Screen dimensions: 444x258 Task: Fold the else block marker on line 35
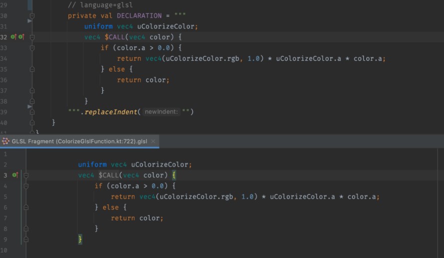click(x=32, y=70)
